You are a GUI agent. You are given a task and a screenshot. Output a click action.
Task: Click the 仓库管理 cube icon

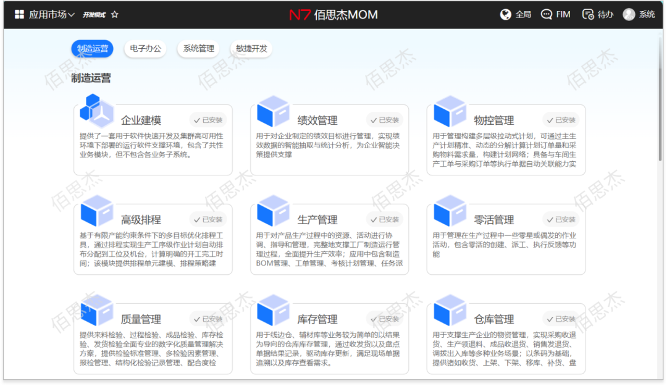tap(450, 310)
